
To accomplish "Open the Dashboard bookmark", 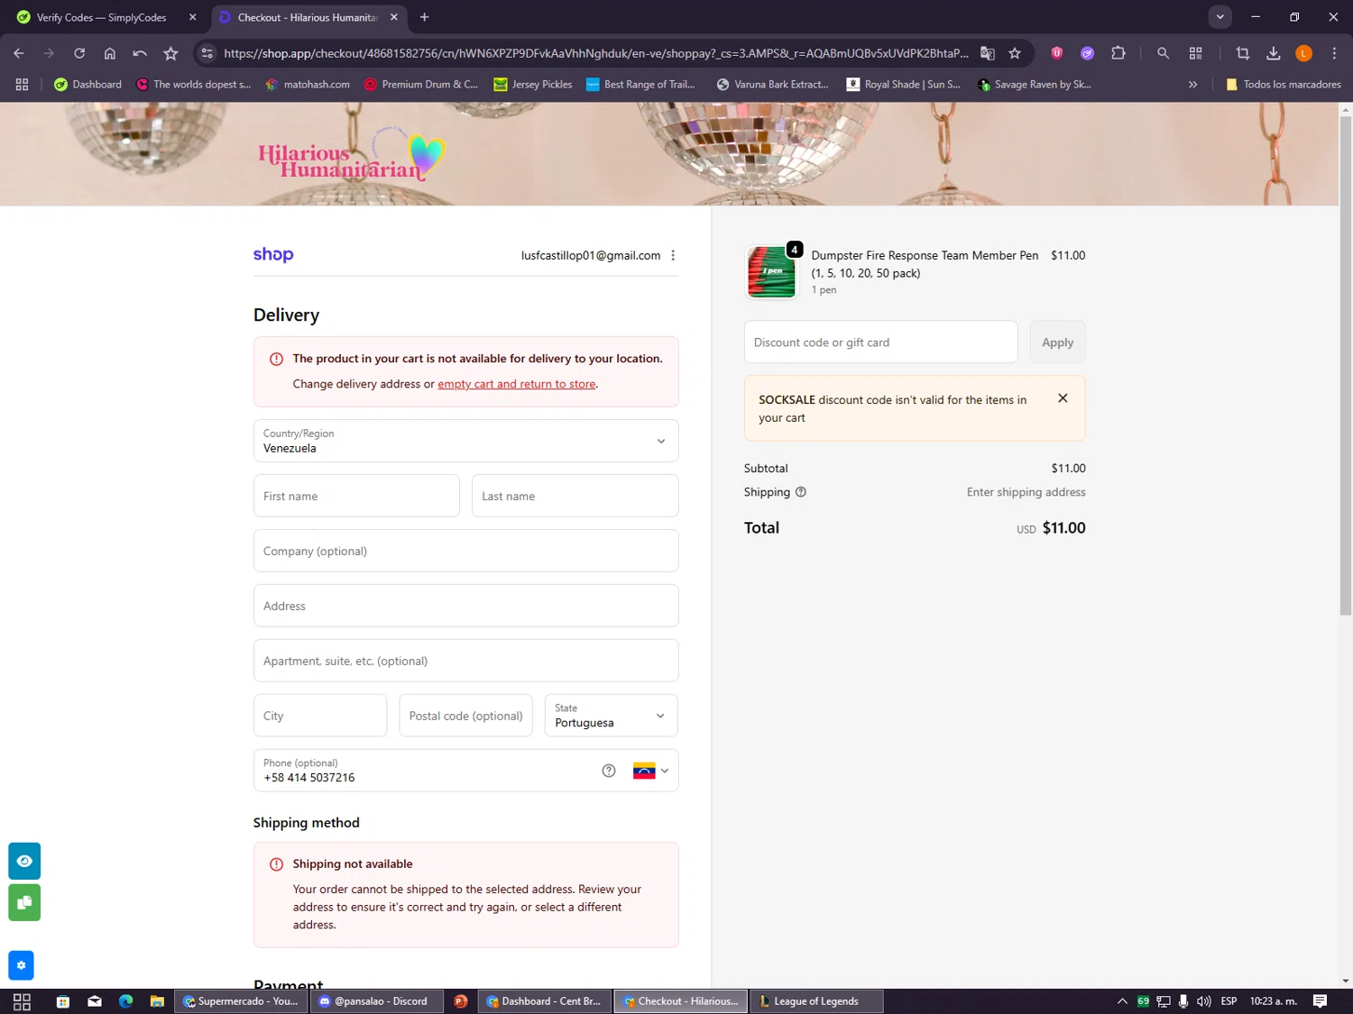I will pos(87,84).
